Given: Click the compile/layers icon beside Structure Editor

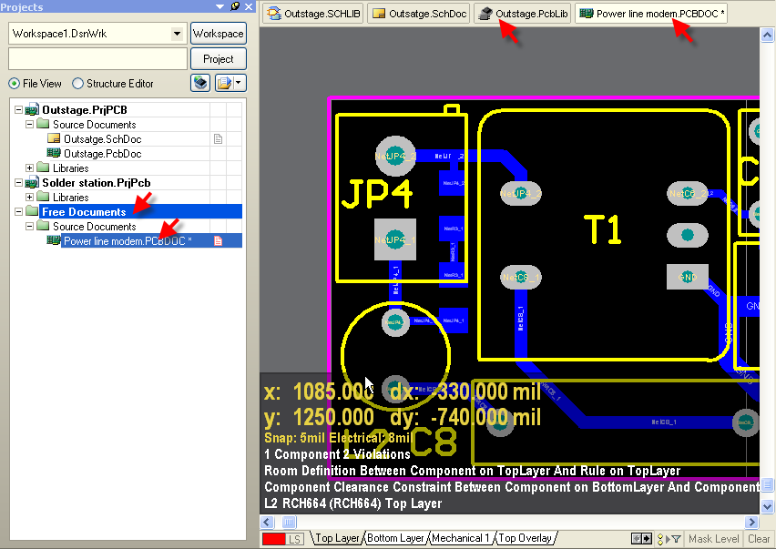Looking at the screenshot, I should pyautogui.click(x=200, y=83).
